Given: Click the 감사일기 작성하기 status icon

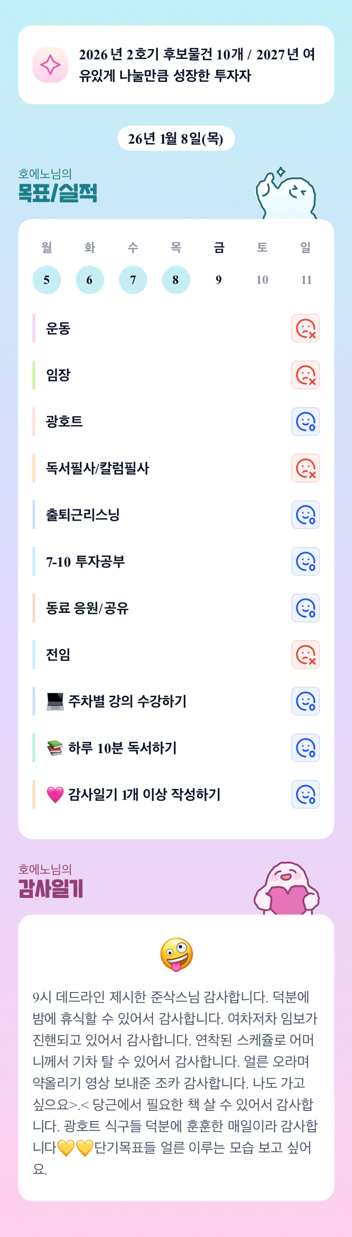Looking at the screenshot, I should point(306,794).
